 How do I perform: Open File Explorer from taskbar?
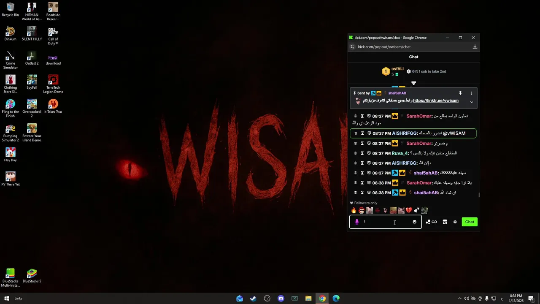tap(308, 299)
